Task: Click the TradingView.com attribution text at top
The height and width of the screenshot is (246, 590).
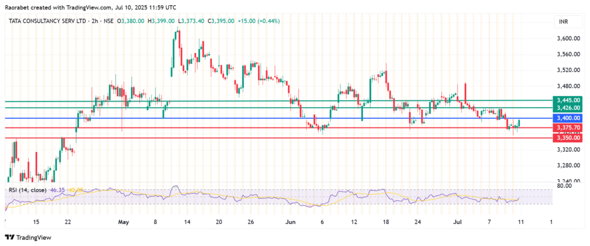Action: (88, 6)
